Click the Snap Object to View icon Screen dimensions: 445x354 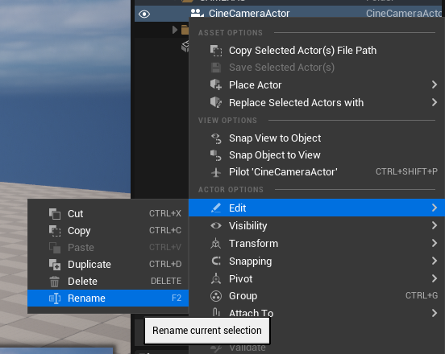(216, 155)
